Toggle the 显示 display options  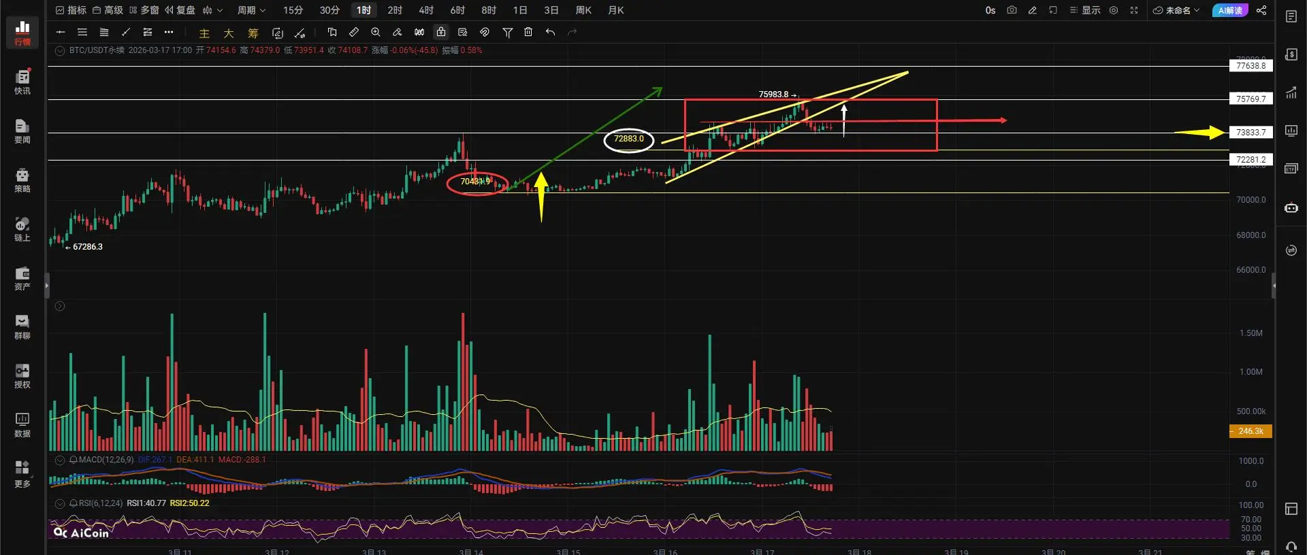1085,10
